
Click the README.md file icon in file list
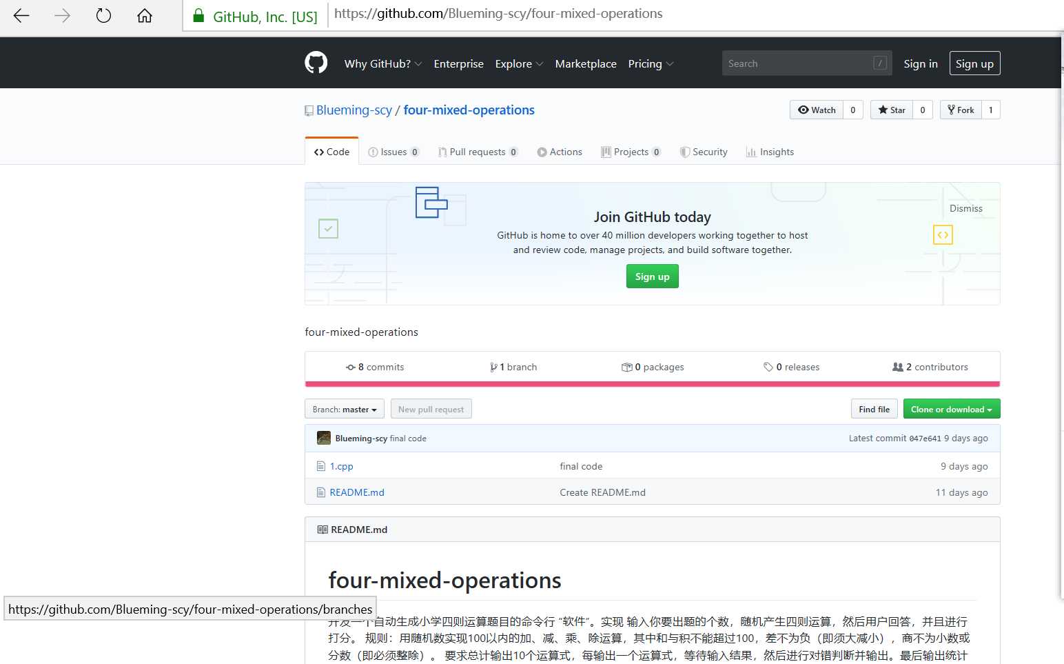320,492
